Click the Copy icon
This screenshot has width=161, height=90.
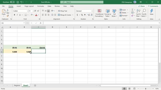[x=8, y=13]
